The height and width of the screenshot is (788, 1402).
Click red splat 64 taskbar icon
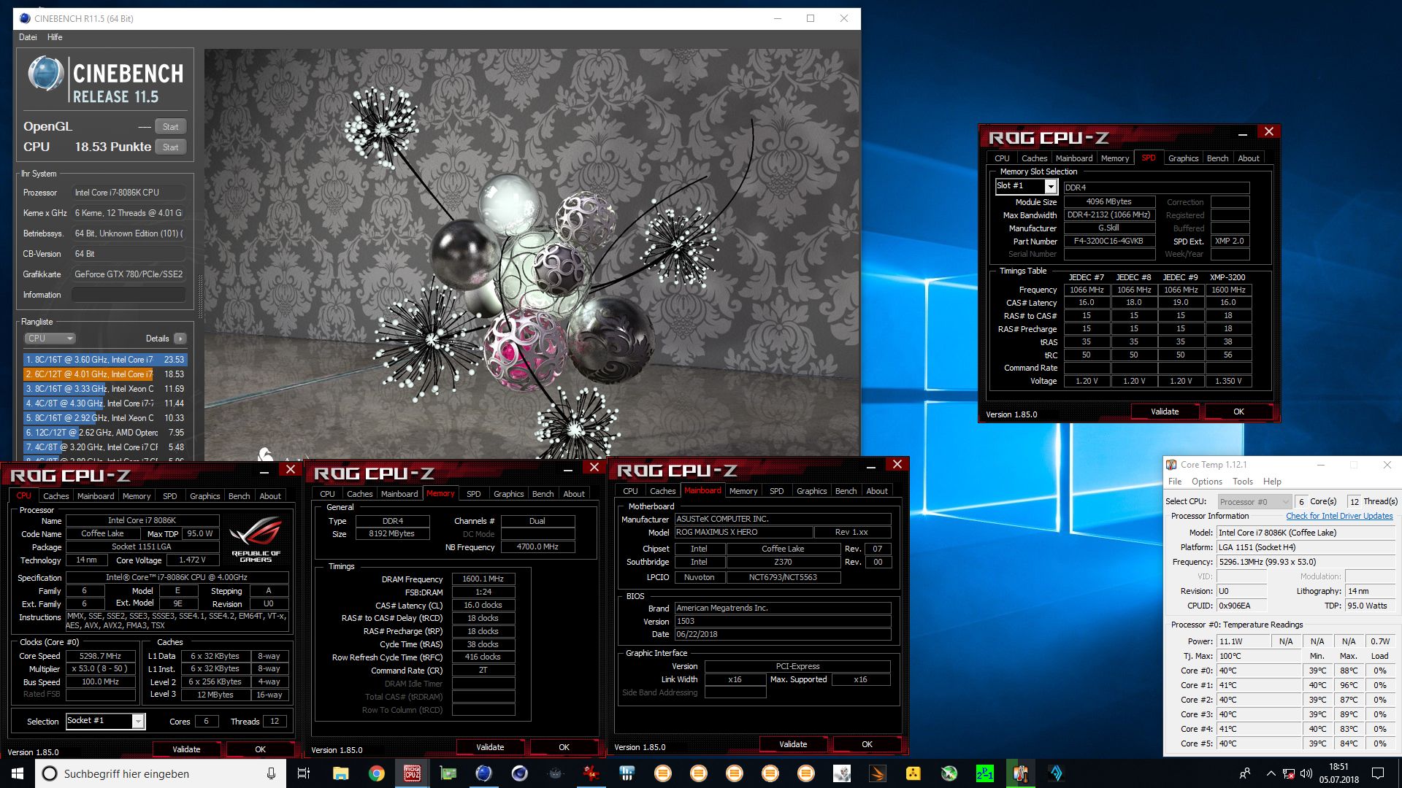coord(591,773)
